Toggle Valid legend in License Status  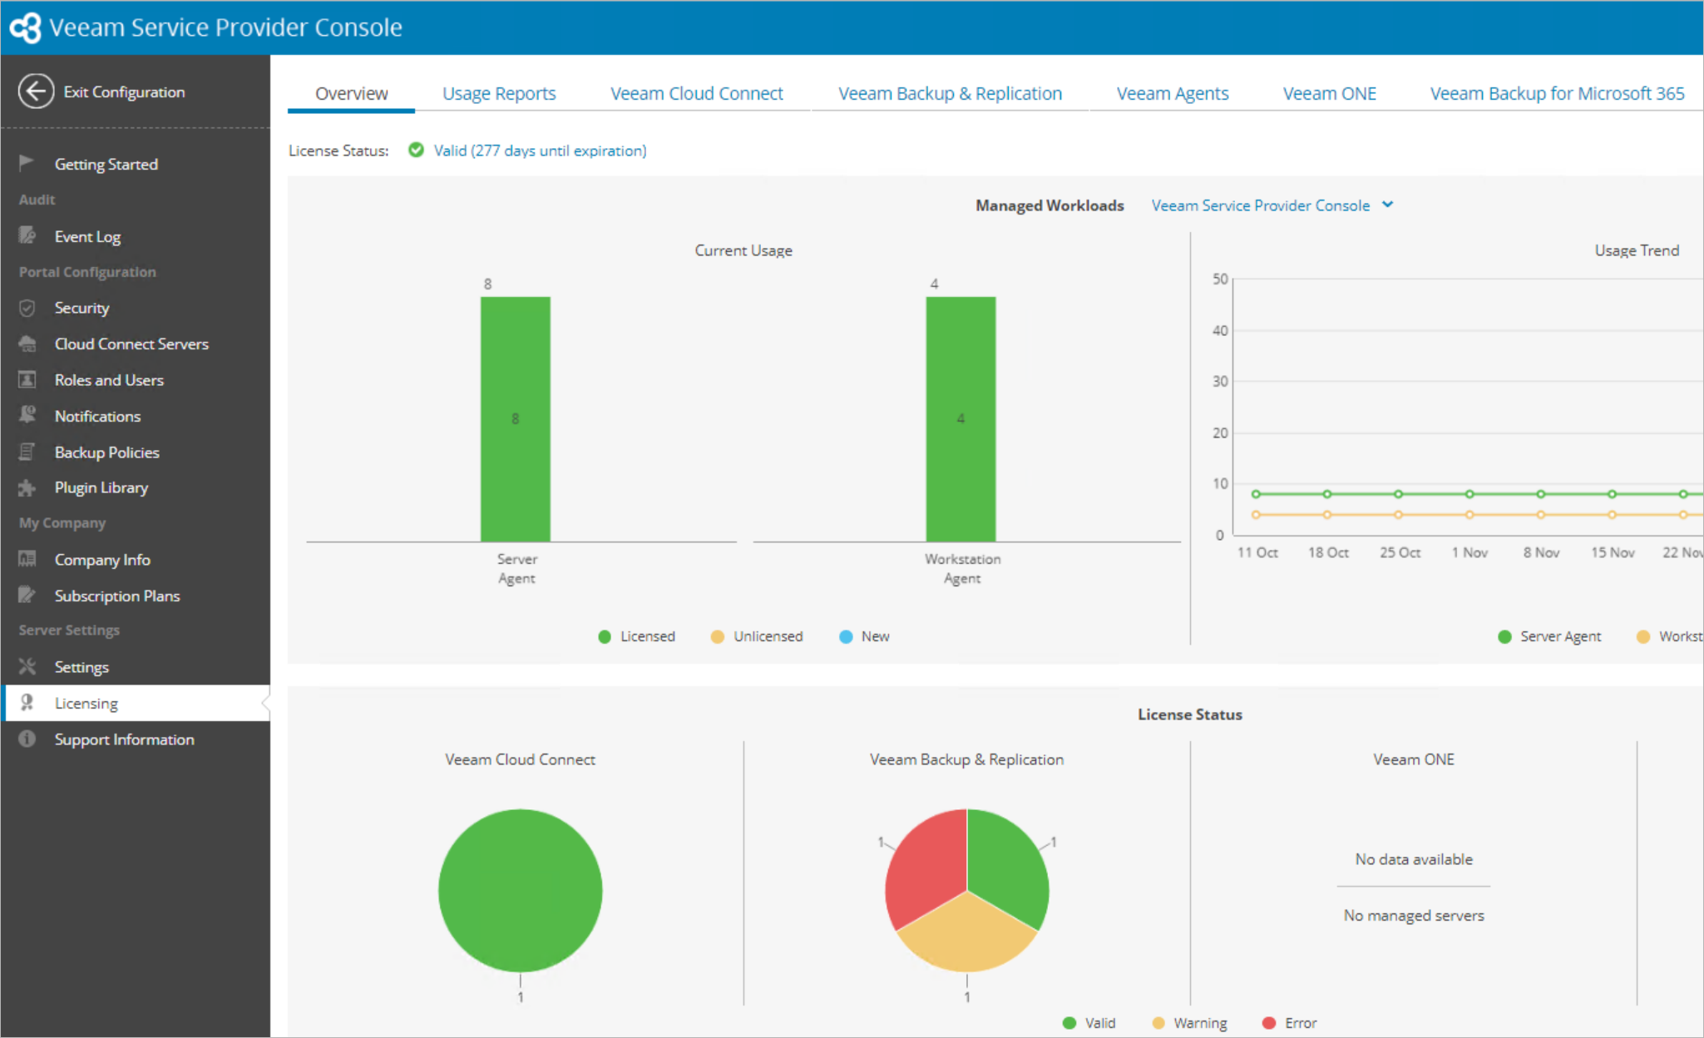tap(1089, 1023)
